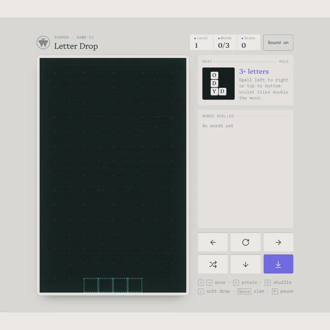
Task: Click the Level 1 stat box
Action: 201,43
